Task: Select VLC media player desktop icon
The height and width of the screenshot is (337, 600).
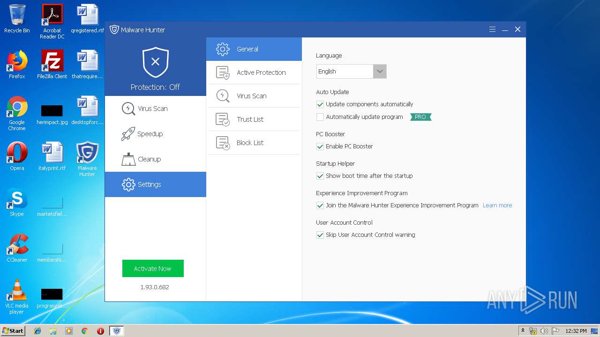Action: click(x=17, y=297)
